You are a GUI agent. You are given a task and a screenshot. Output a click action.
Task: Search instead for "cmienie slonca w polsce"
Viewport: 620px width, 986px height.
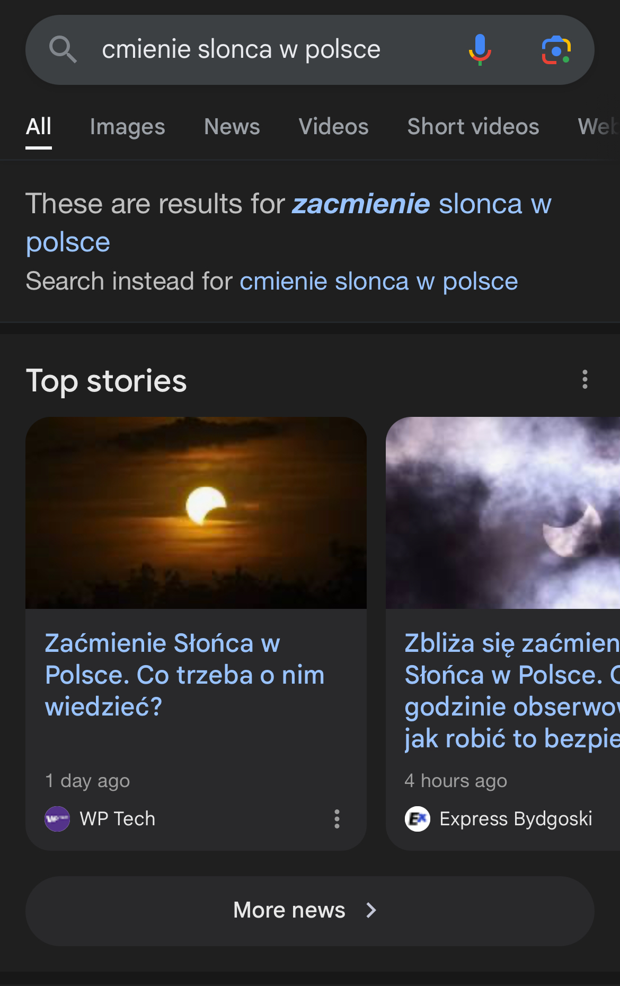tap(378, 281)
